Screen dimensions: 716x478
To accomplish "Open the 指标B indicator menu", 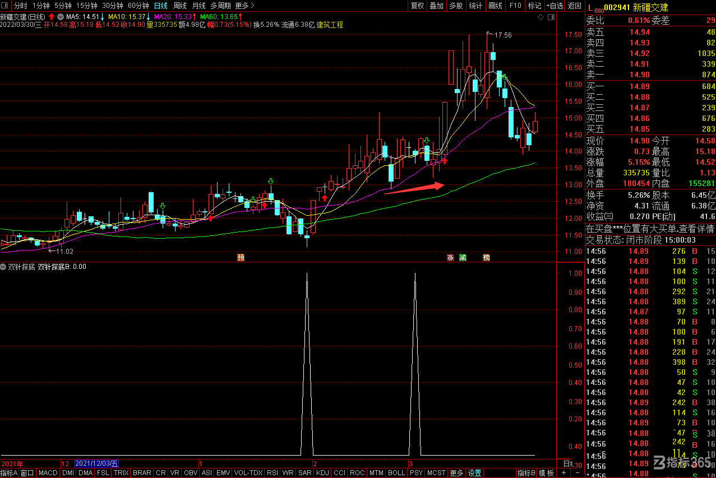I will pyautogui.click(x=526, y=473).
